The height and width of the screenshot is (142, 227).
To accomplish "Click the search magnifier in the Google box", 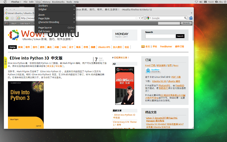I will tap(185, 18).
